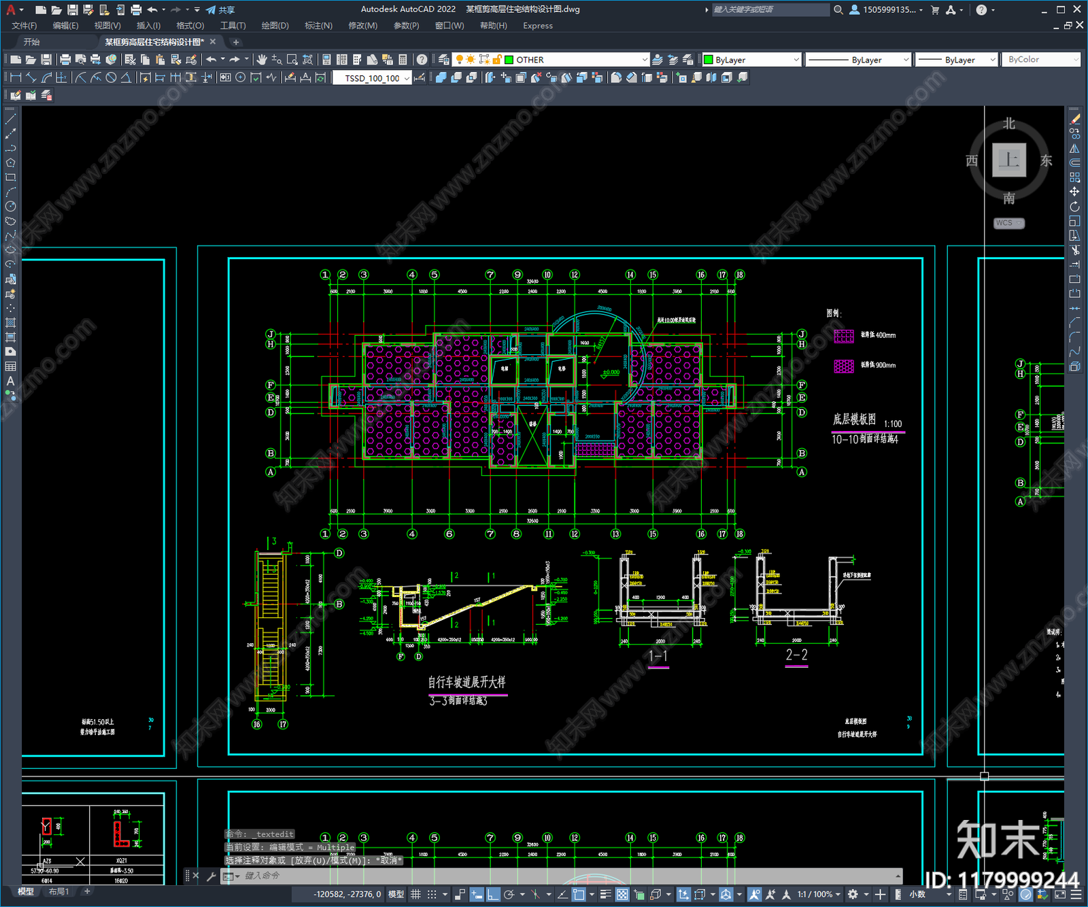Toggle lineweight display in status bar
Viewport: 1088px width, 907px height.
click(605, 894)
